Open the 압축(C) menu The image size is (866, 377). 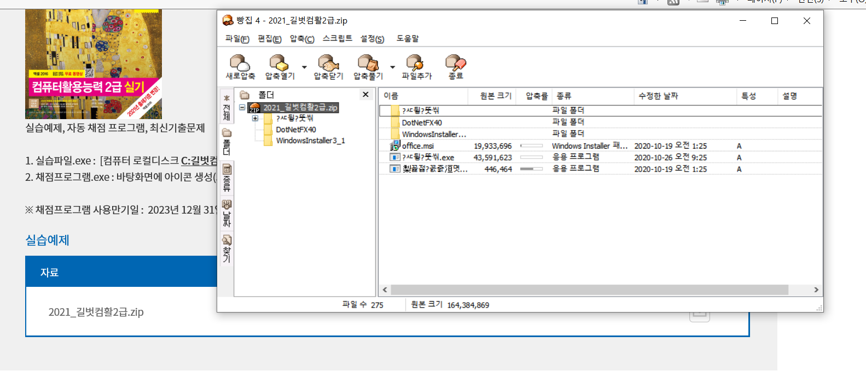click(301, 39)
